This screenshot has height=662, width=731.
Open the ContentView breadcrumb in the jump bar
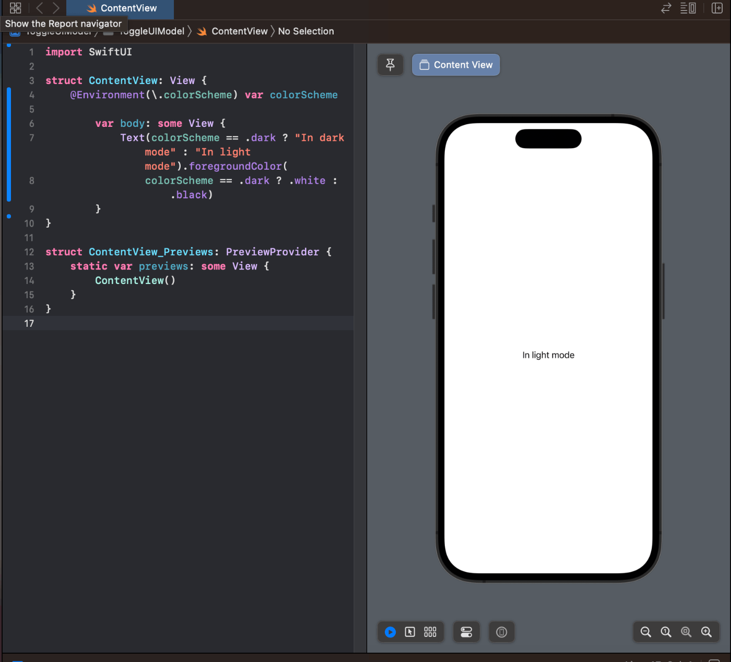tap(233, 31)
